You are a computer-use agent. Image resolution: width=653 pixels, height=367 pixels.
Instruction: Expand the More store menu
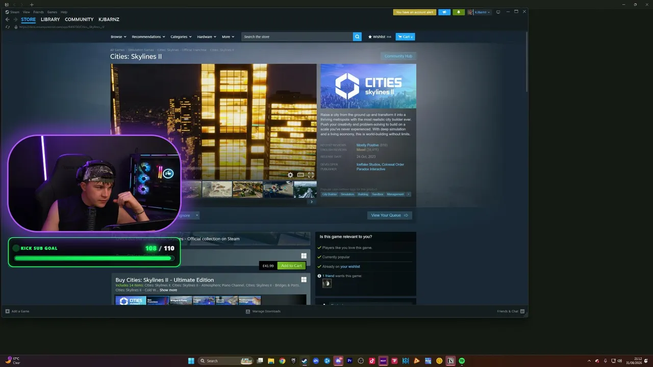point(228,37)
